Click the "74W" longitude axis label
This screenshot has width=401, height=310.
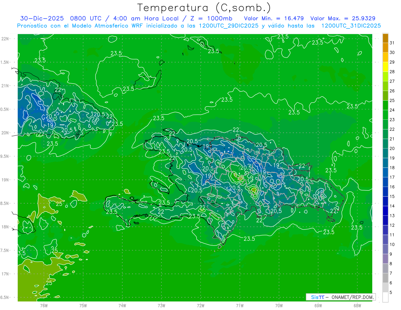122,306
